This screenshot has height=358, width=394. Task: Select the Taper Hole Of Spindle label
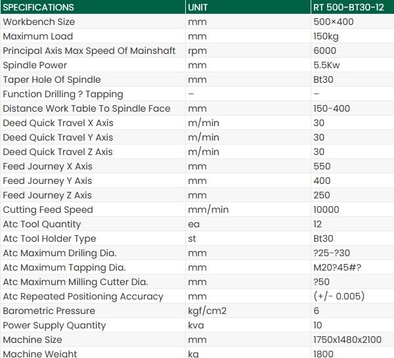[52, 80]
